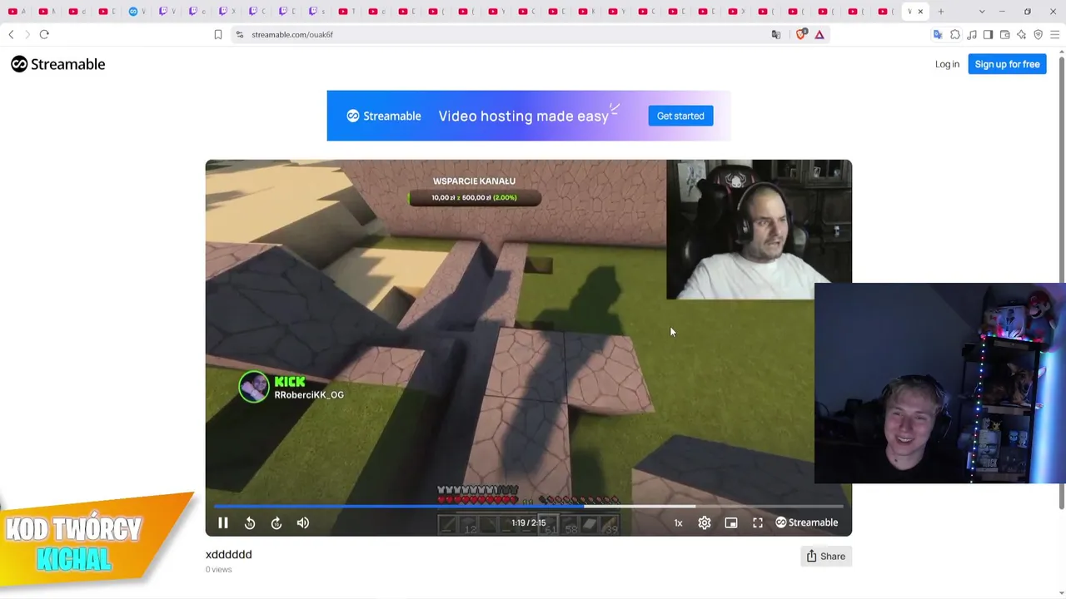Viewport: 1066px width, 599px height.
Task: Open the browser hamburger main menu
Action: point(1055,34)
